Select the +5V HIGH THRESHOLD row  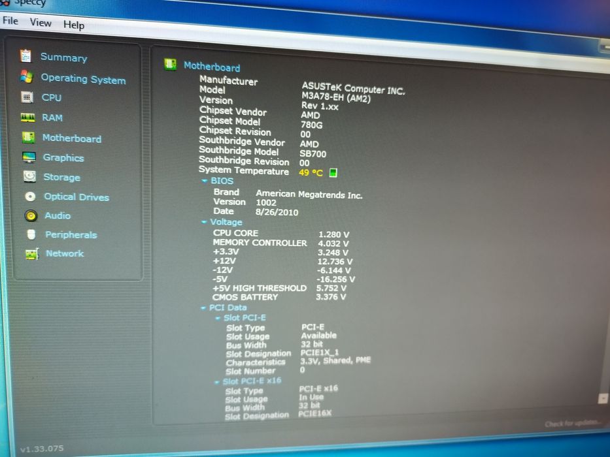tap(279, 288)
